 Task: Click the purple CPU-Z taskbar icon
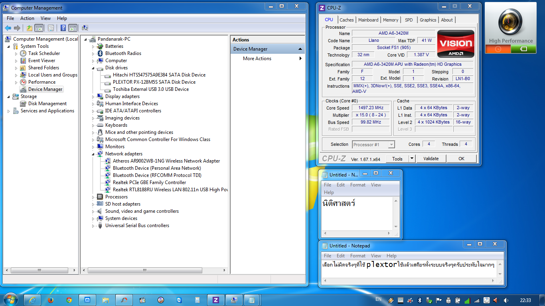pos(216,300)
